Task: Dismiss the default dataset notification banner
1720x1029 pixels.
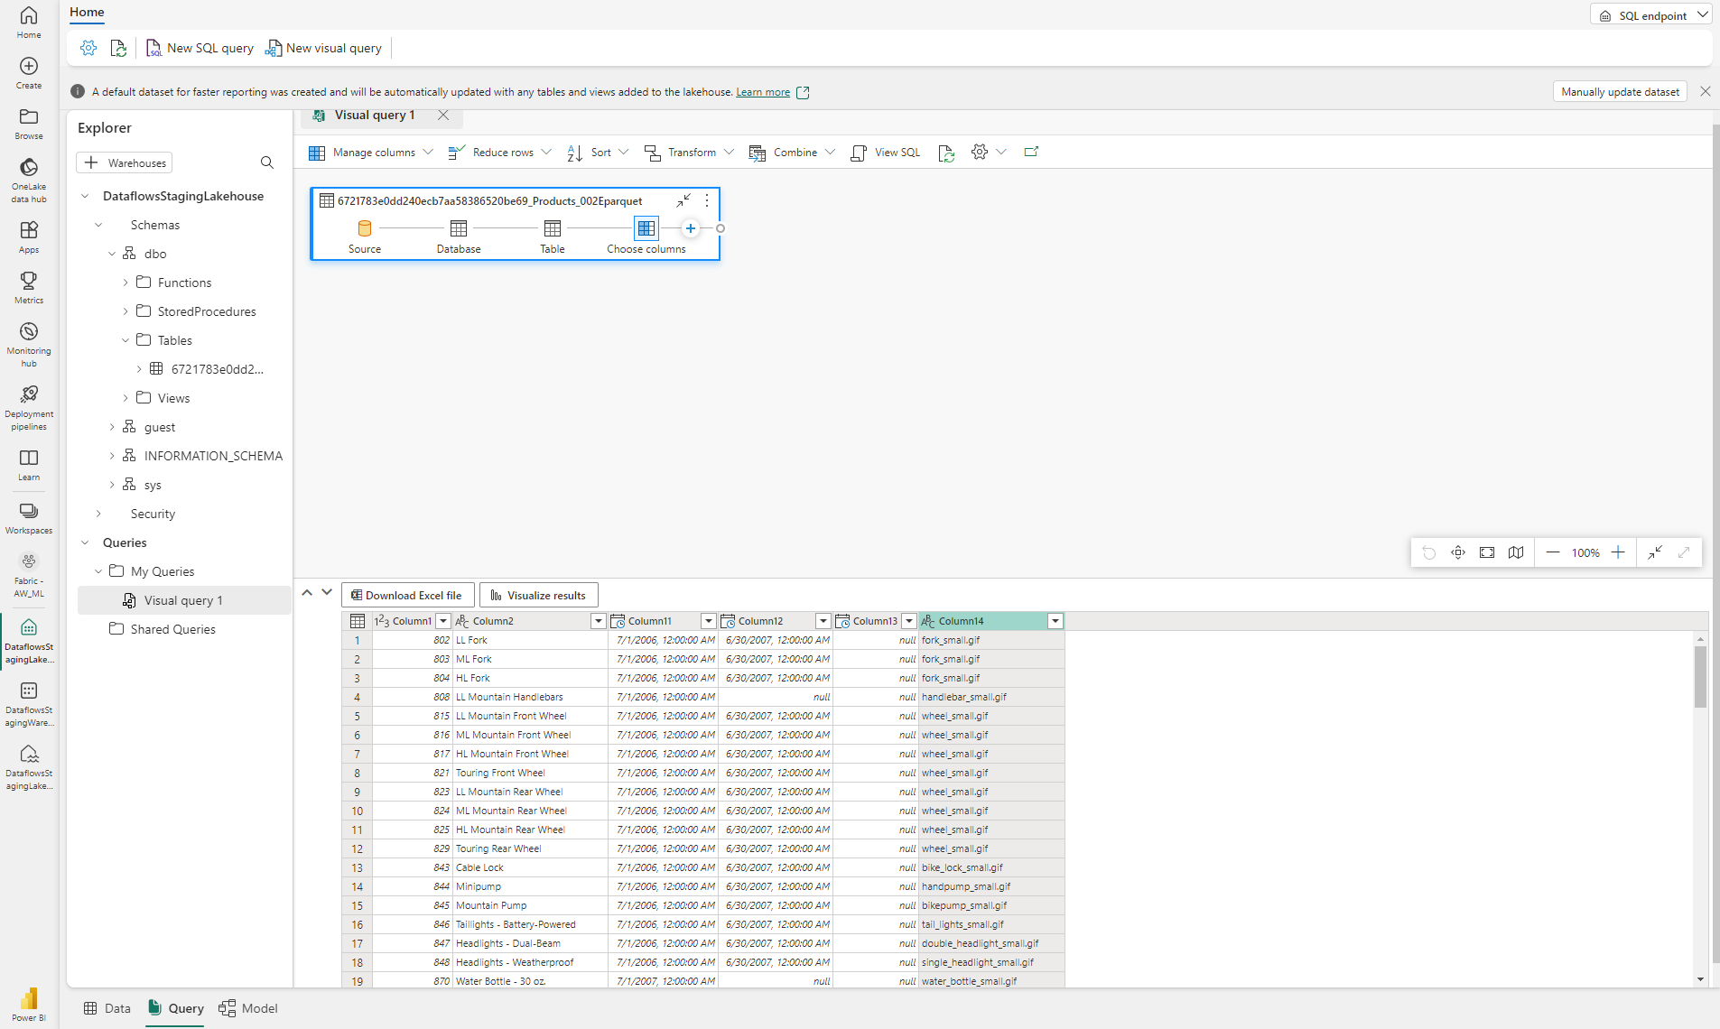Action: (x=1705, y=91)
